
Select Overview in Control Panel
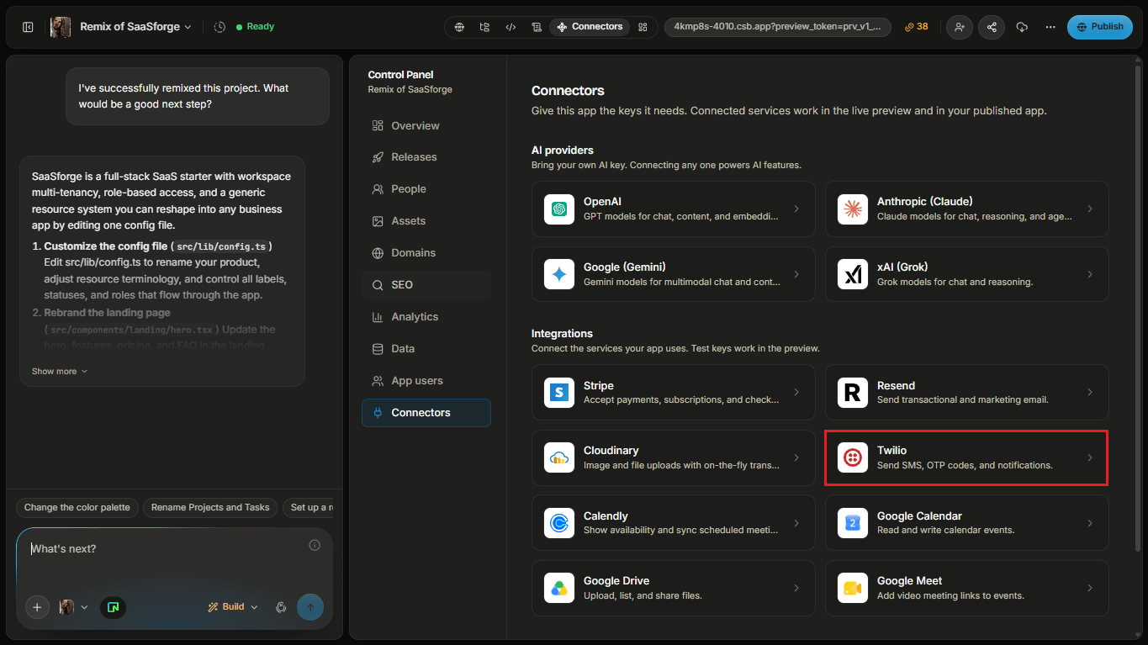(426, 125)
